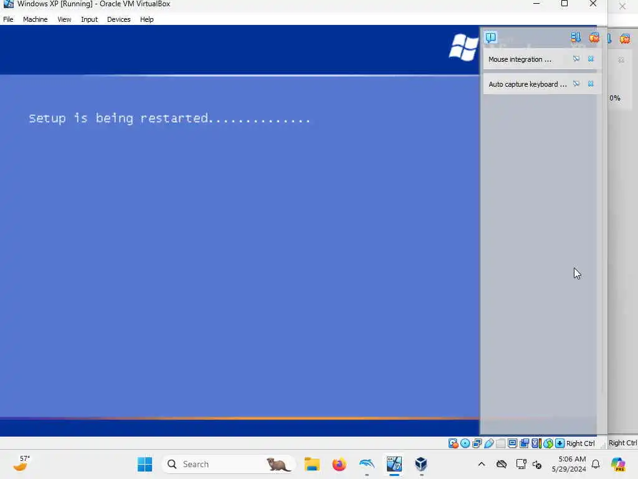638x479 pixels.
Task: Click the greyed shared folders status icon
Action: (500, 443)
